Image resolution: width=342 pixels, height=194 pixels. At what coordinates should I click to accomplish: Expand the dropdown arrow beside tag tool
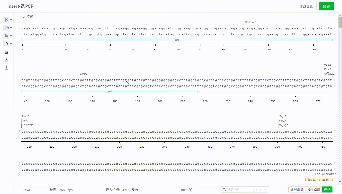(11, 28)
